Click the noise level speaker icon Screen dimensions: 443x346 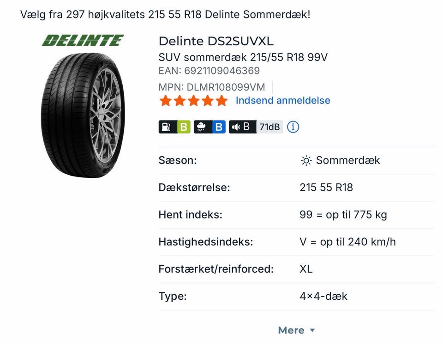(x=237, y=127)
